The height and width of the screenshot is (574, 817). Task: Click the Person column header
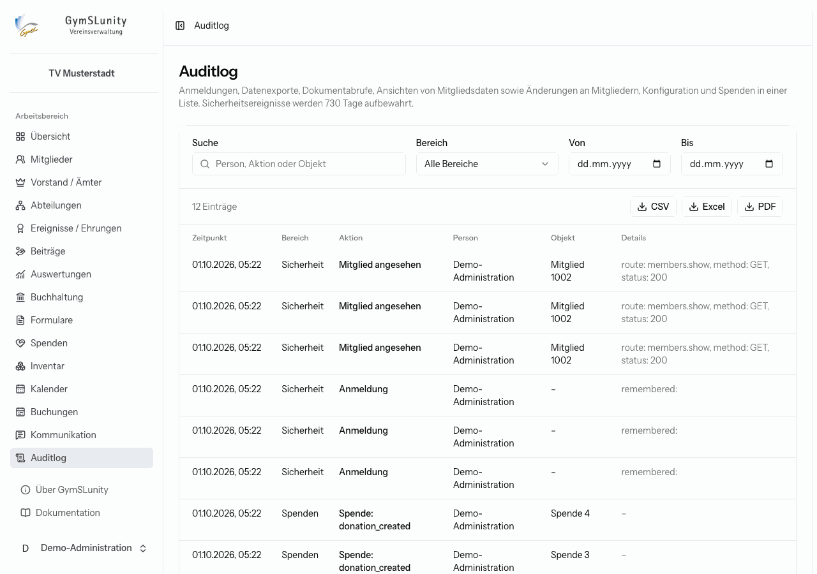[465, 238]
